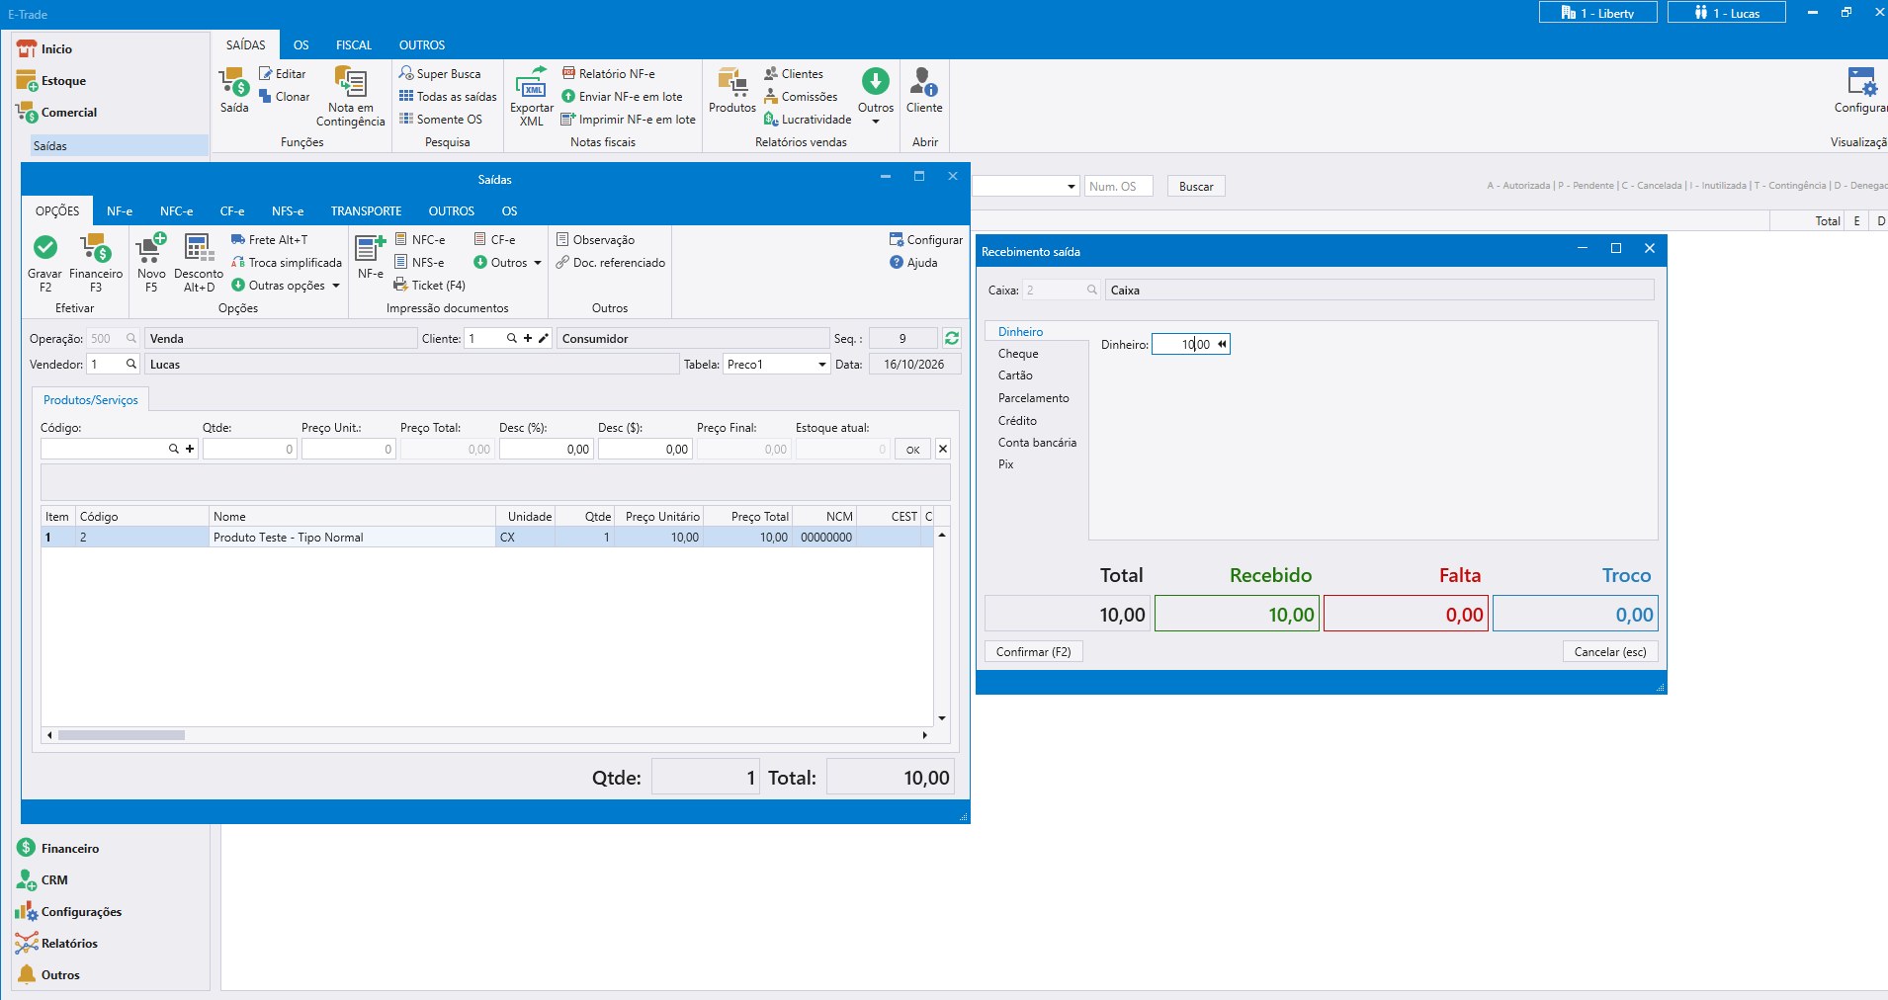The height and width of the screenshot is (1000, 1888).
Task: Open the Desconto Alt+D calculator icon
Action: 198,248
